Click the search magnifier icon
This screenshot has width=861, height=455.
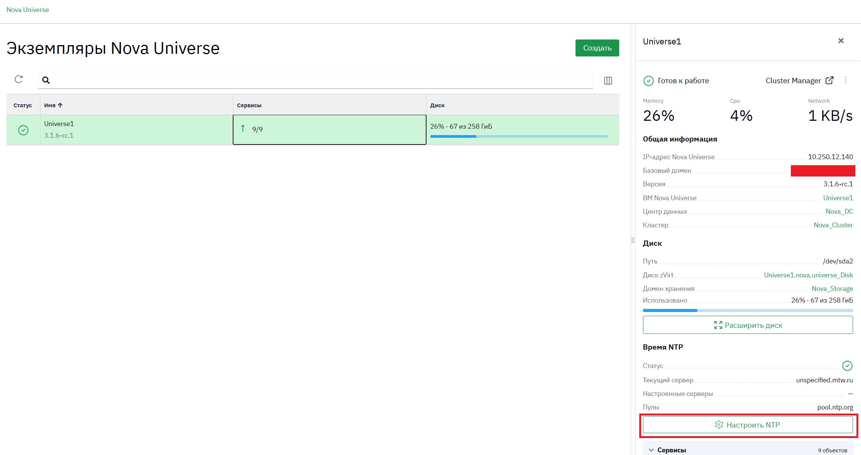pyautogui.click(x=46, y=80)
